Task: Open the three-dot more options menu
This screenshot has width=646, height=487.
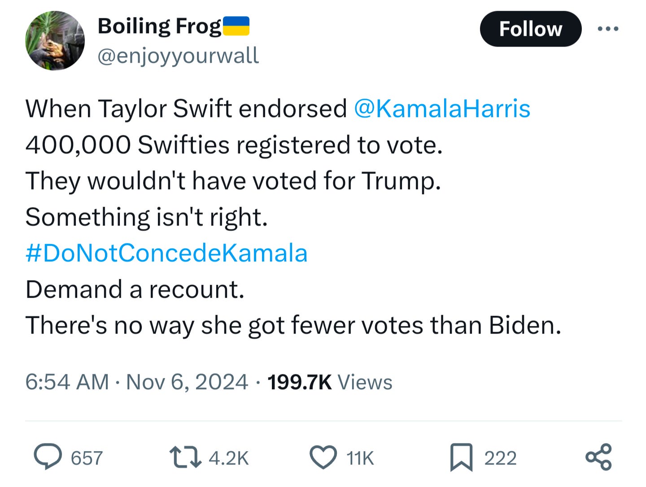Action: coord(608,29)
